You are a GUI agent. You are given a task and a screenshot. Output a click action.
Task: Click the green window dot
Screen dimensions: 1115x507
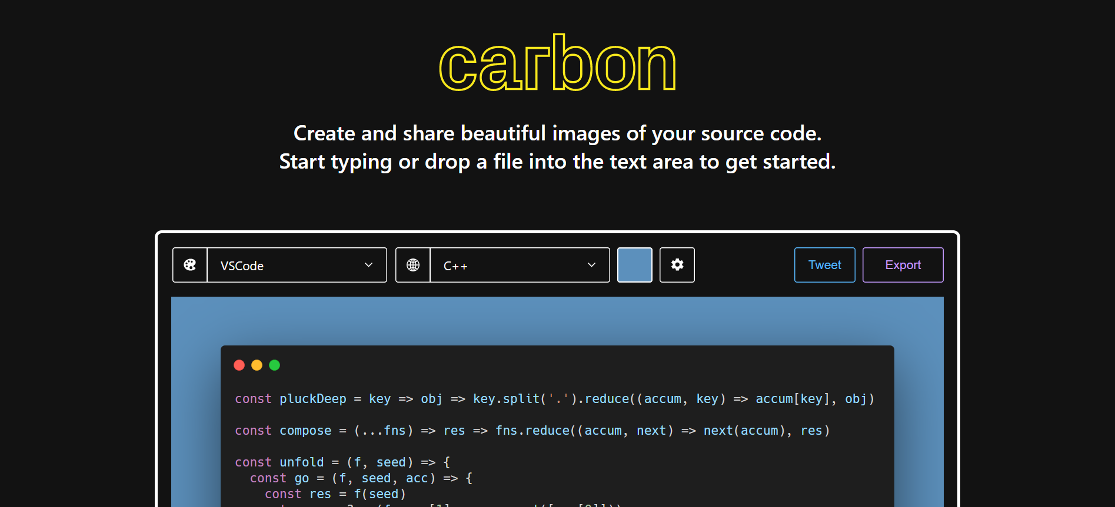(274, 365)
